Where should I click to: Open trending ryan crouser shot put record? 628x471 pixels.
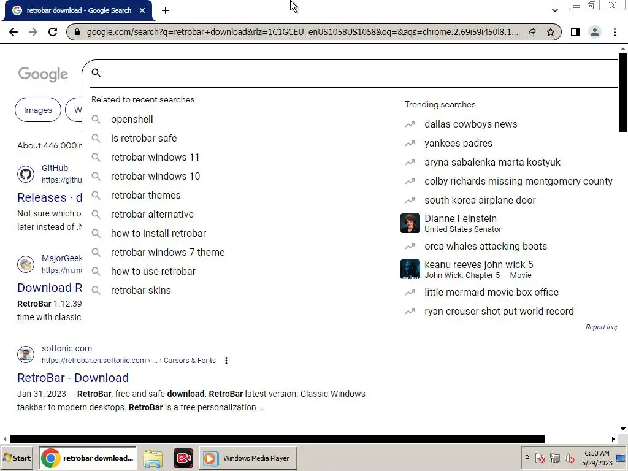coord(499,311)
